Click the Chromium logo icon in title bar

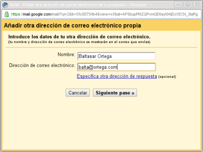5,5
